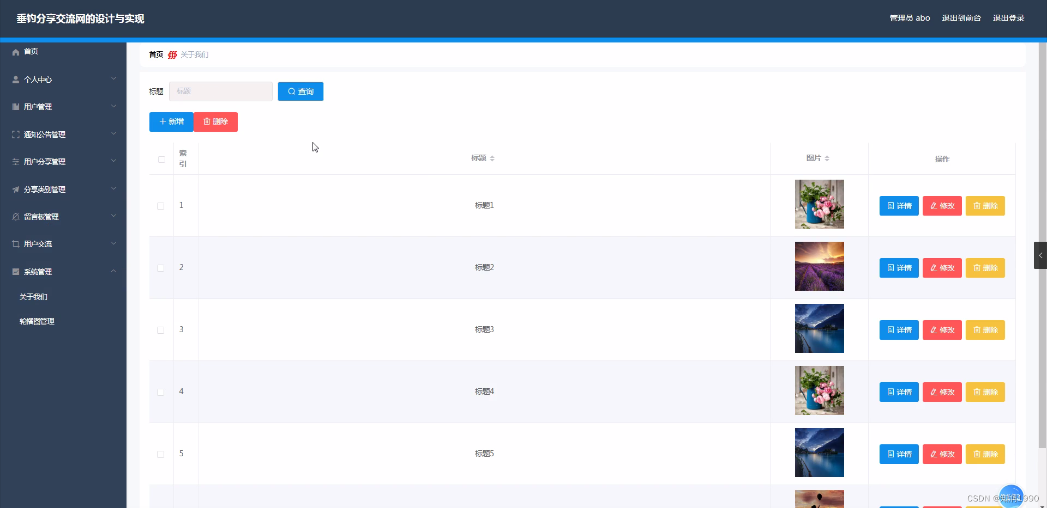Collapse the 系统管理 sidebar section

click(x=63, y=271)
